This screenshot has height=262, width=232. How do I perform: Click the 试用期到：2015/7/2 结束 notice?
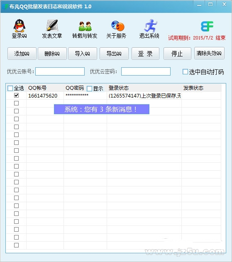click(197, 38)
